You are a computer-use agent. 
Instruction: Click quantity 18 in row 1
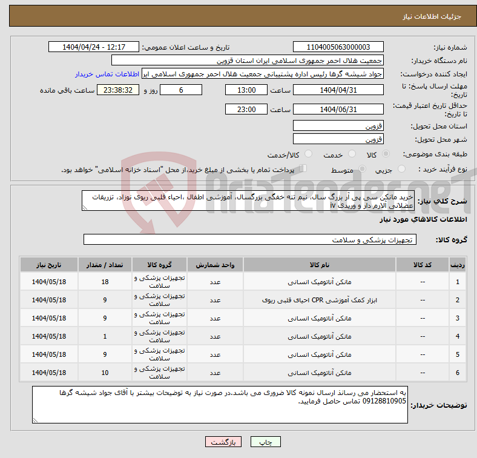click(105, 282)
